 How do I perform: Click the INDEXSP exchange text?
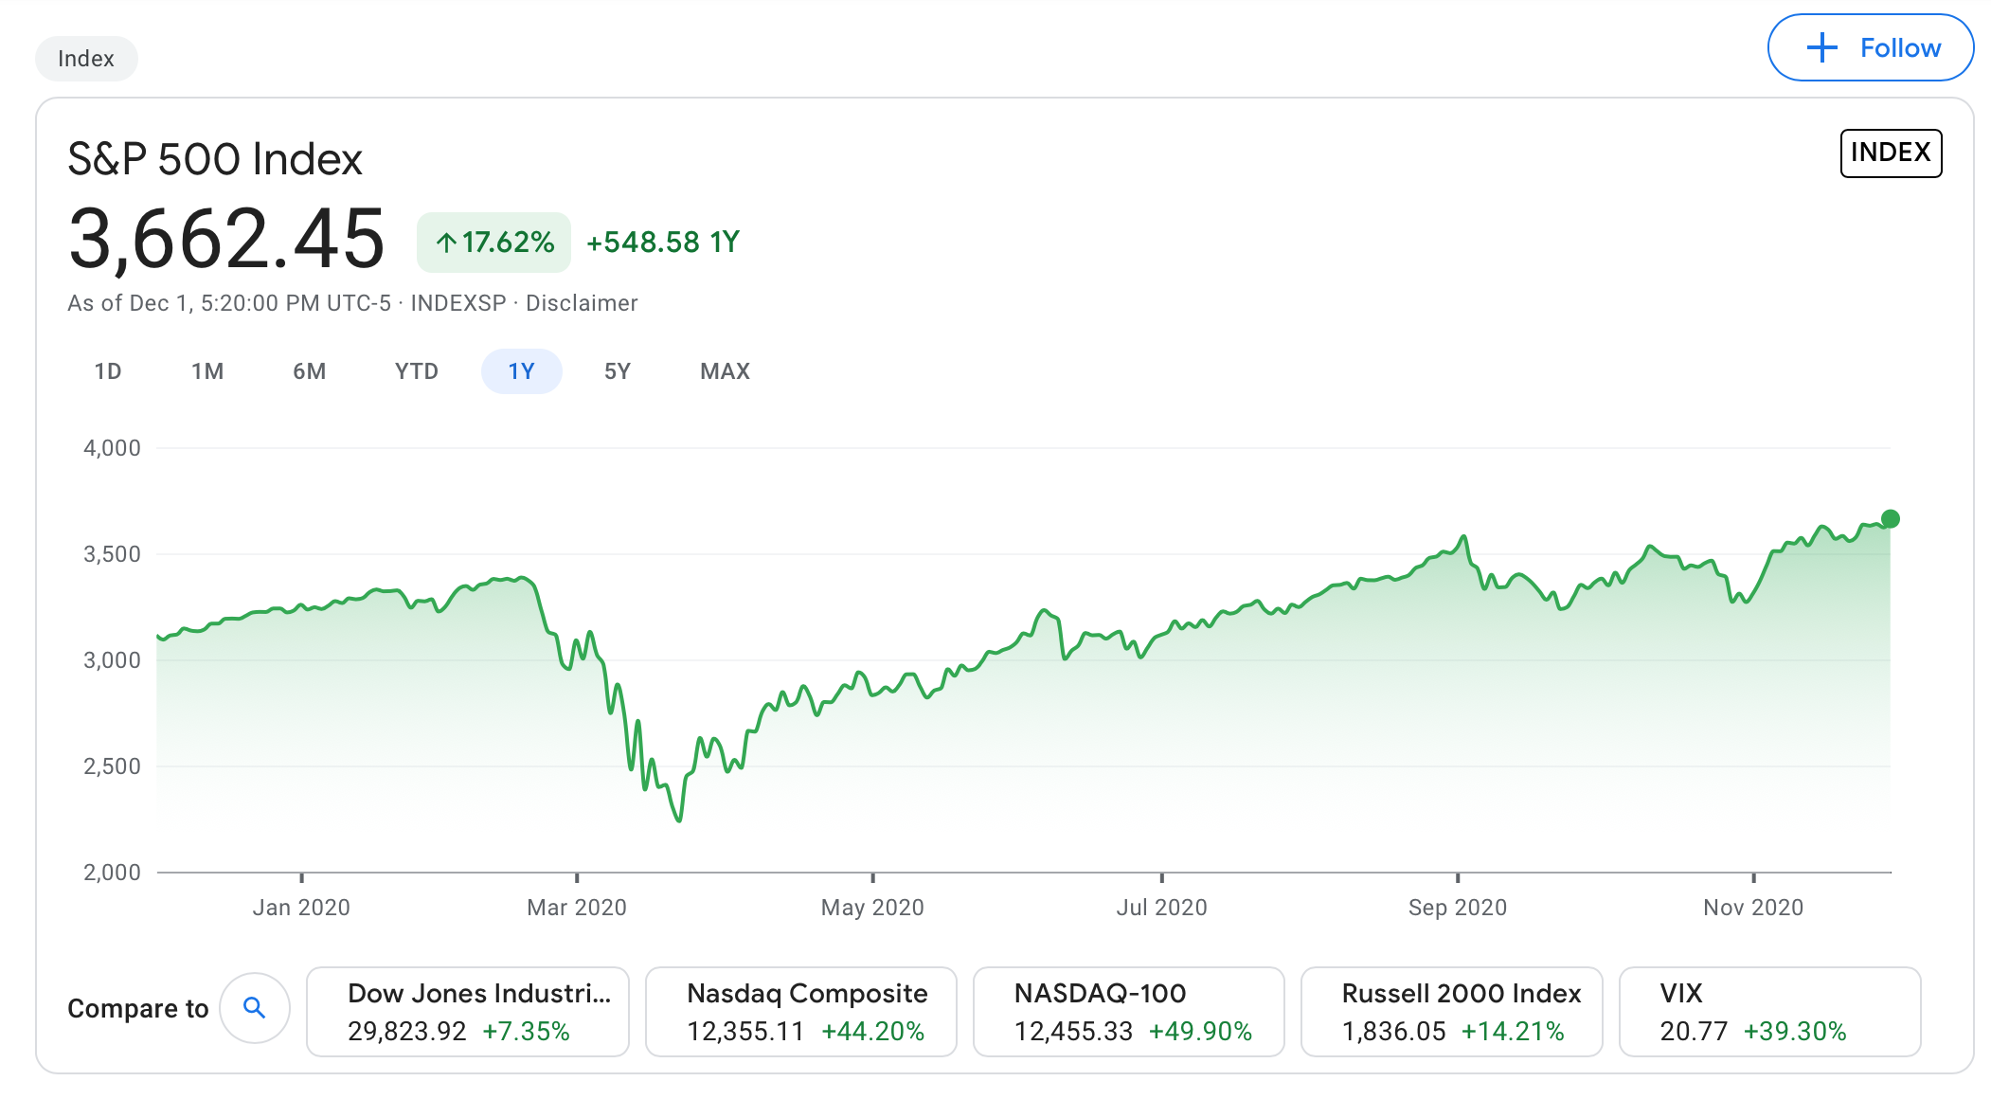[x=458, y=303]
